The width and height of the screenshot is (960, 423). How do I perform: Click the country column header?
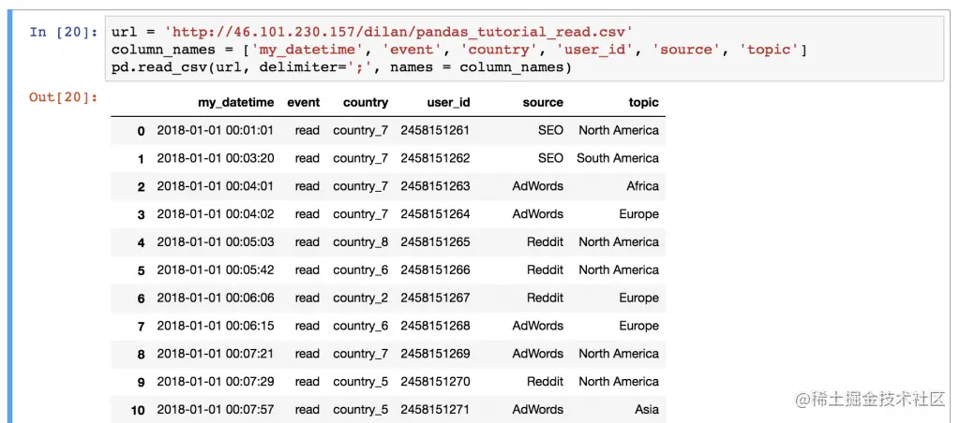[x=366, y=103]
